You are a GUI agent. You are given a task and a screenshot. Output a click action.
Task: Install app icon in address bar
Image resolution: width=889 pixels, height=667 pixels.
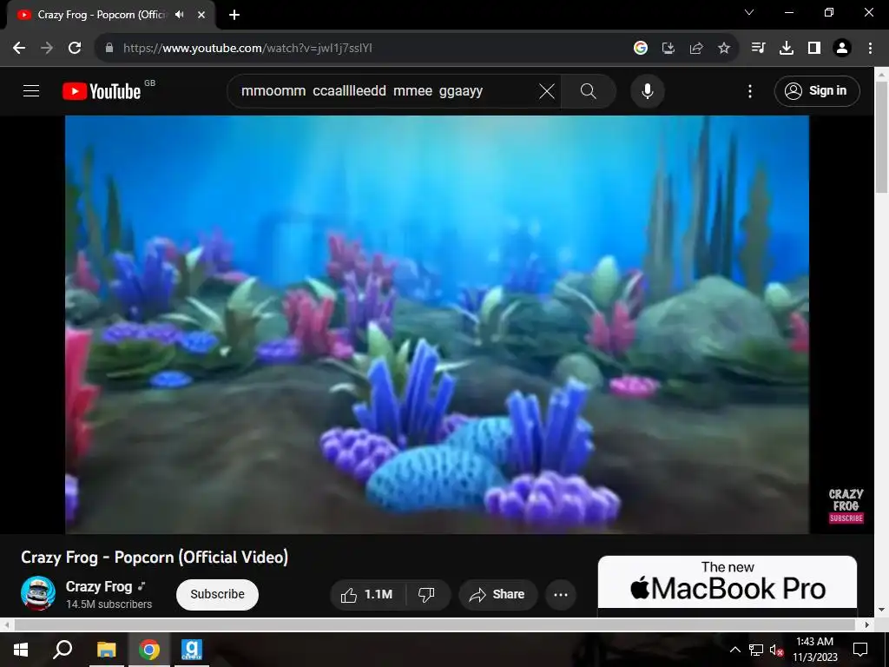tap(668, 49)
